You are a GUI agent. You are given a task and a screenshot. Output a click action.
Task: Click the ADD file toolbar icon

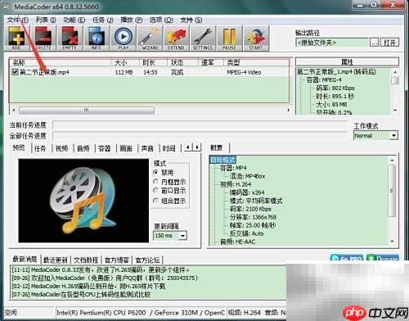pyautogui.click(x=16, y=38)
